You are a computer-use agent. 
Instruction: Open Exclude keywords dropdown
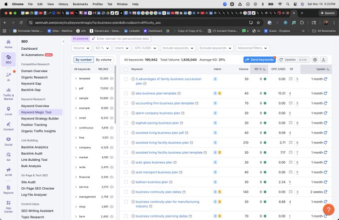(x=215, y=48)
